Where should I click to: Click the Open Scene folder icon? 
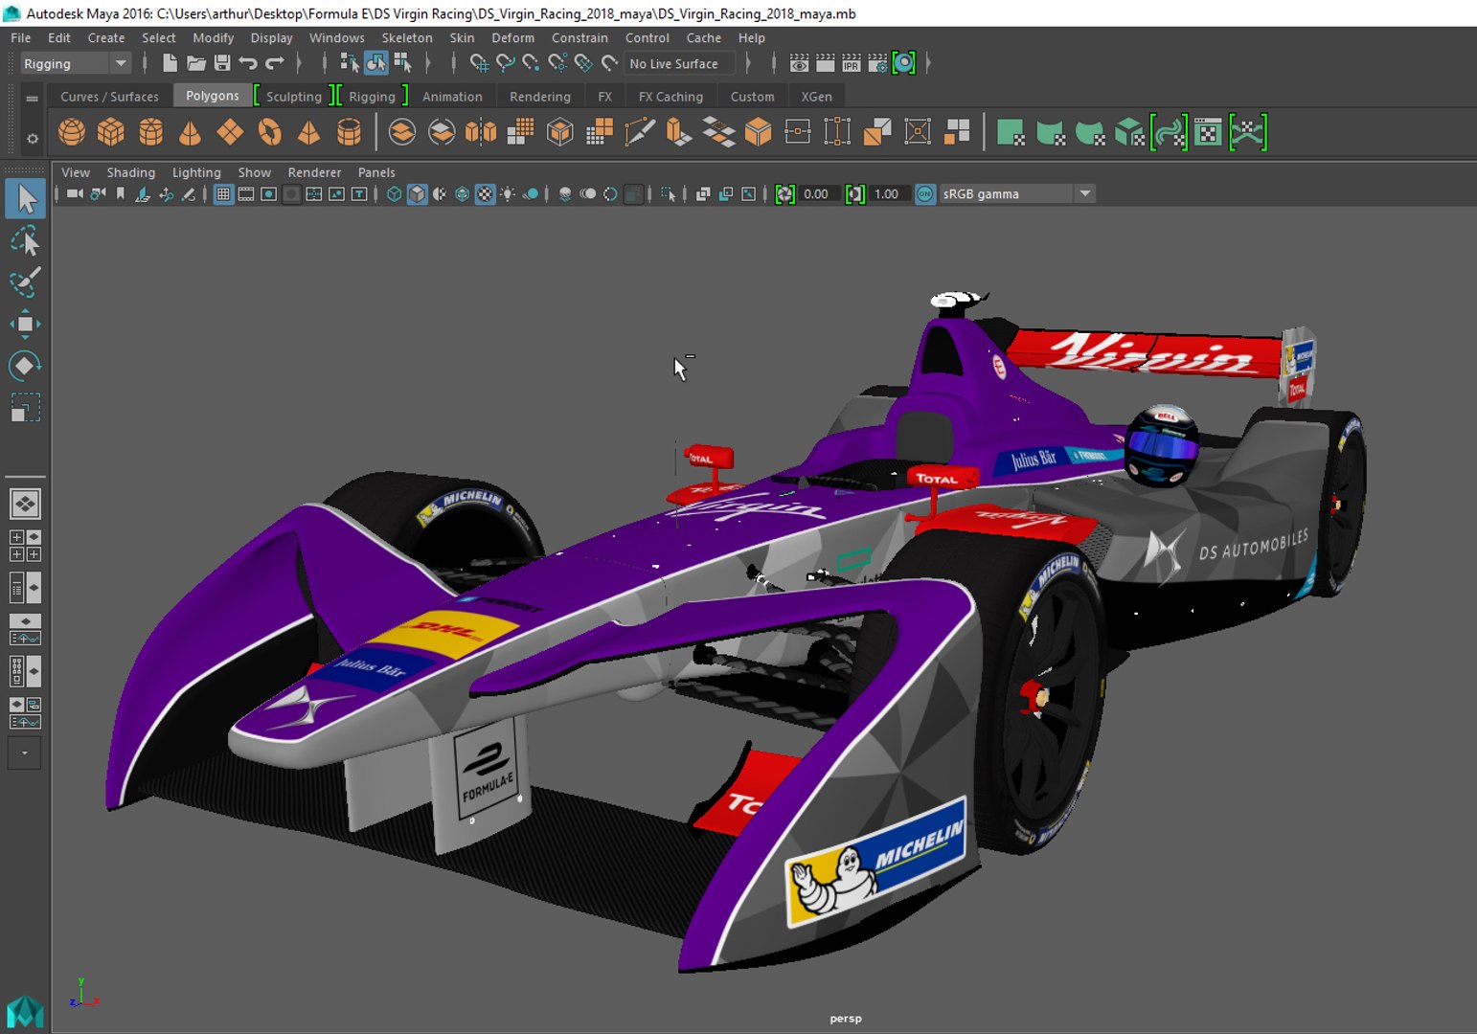point(195,63)
